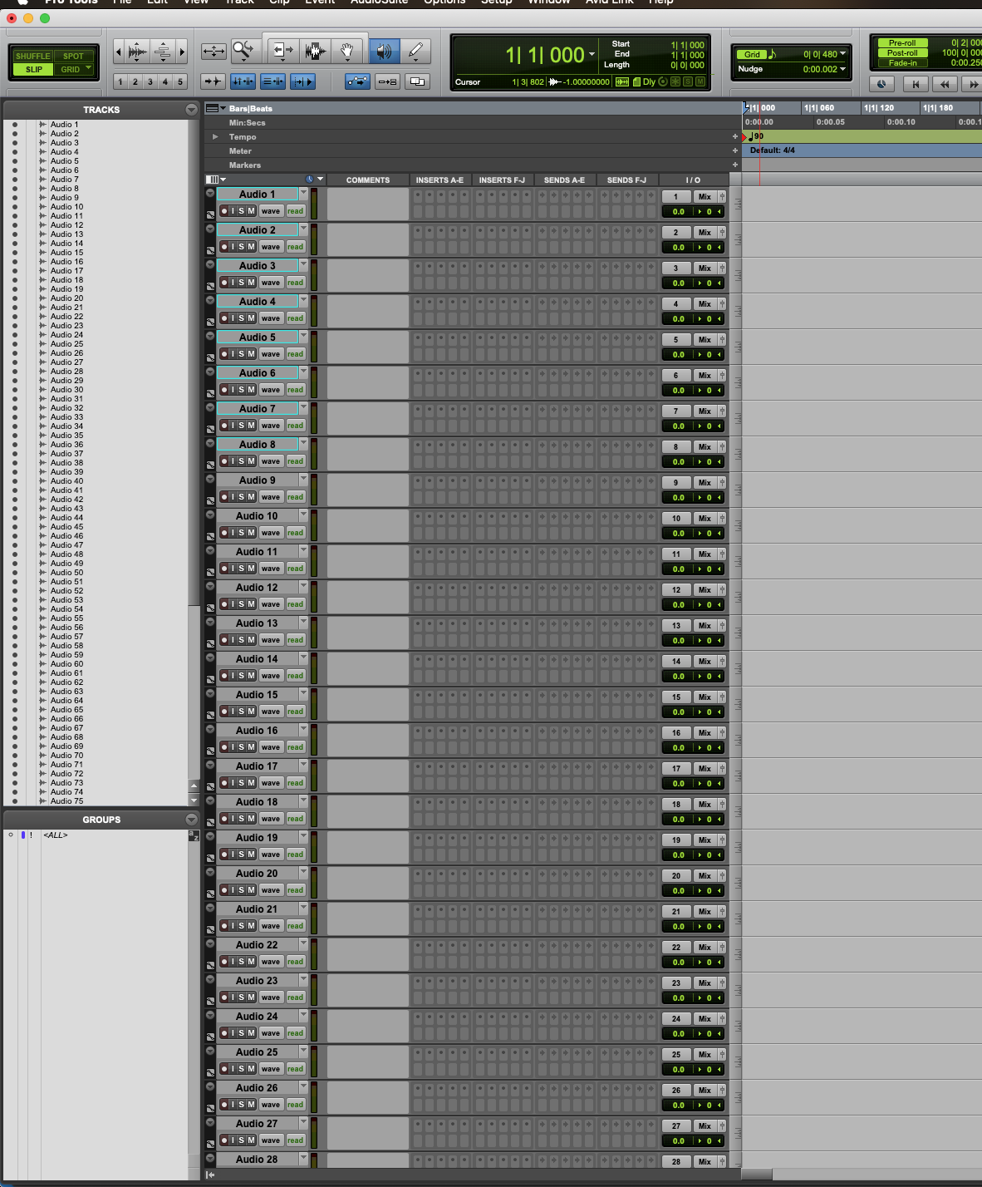Toggle Link Timeline and Edit Selection
The image size is (982, 1187).
pyautogui.click(x=243, y=81)
